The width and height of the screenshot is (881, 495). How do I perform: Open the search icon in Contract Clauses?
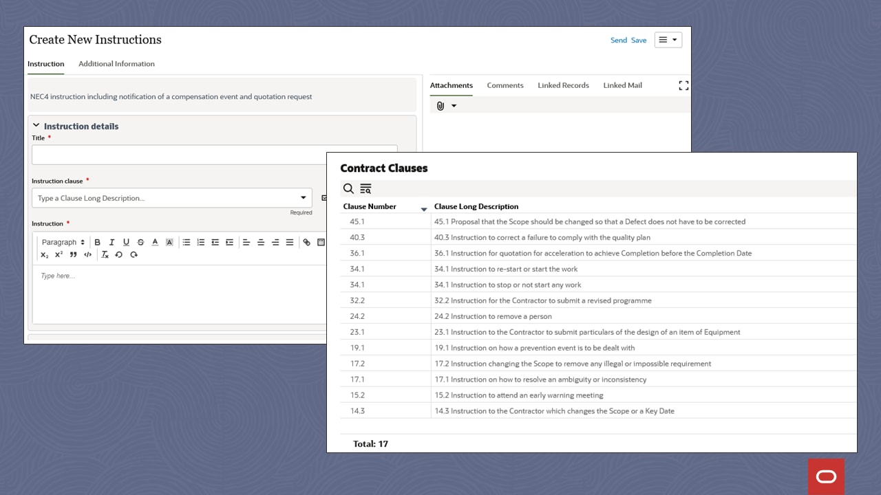(x=348, y=188)
